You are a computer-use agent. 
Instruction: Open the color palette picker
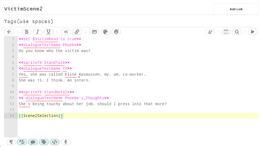pyautogui.click(x=105, y=32)
